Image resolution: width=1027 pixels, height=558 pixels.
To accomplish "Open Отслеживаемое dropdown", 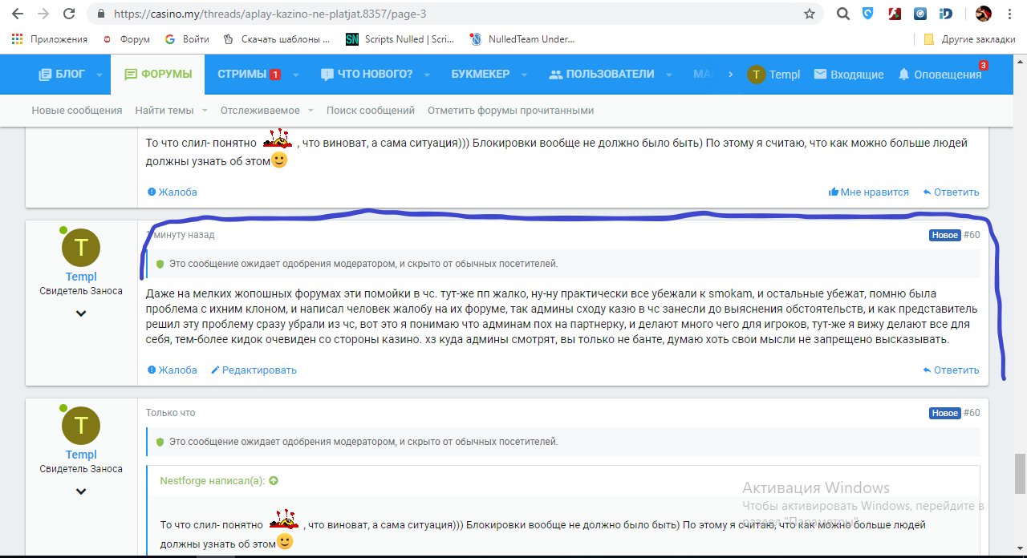I will (267, 111).
